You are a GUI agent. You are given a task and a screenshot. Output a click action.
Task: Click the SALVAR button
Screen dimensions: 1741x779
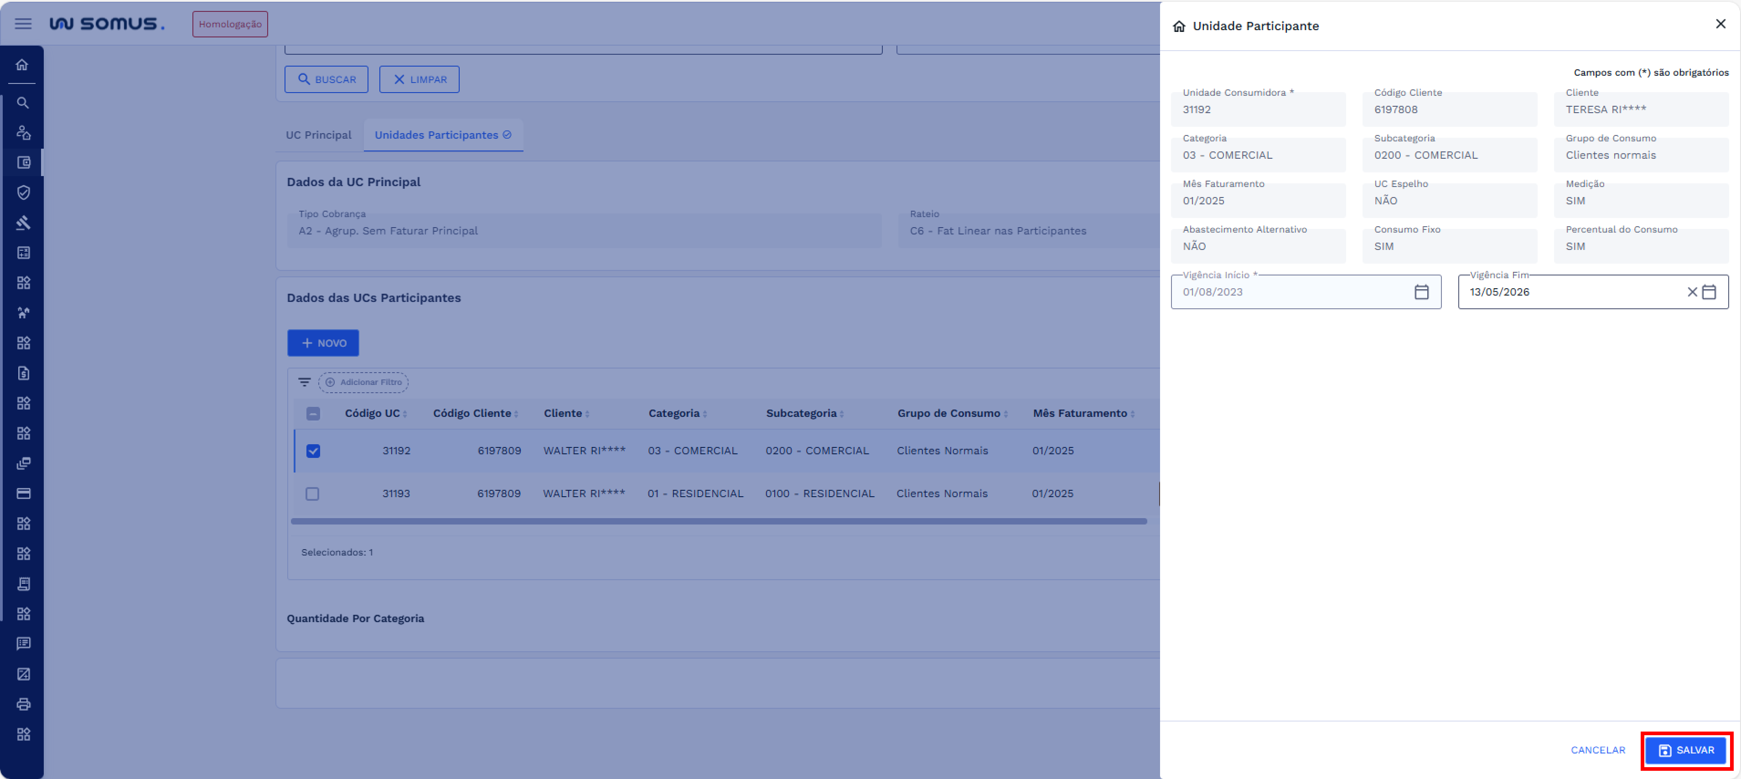[x=1685, y=750]
